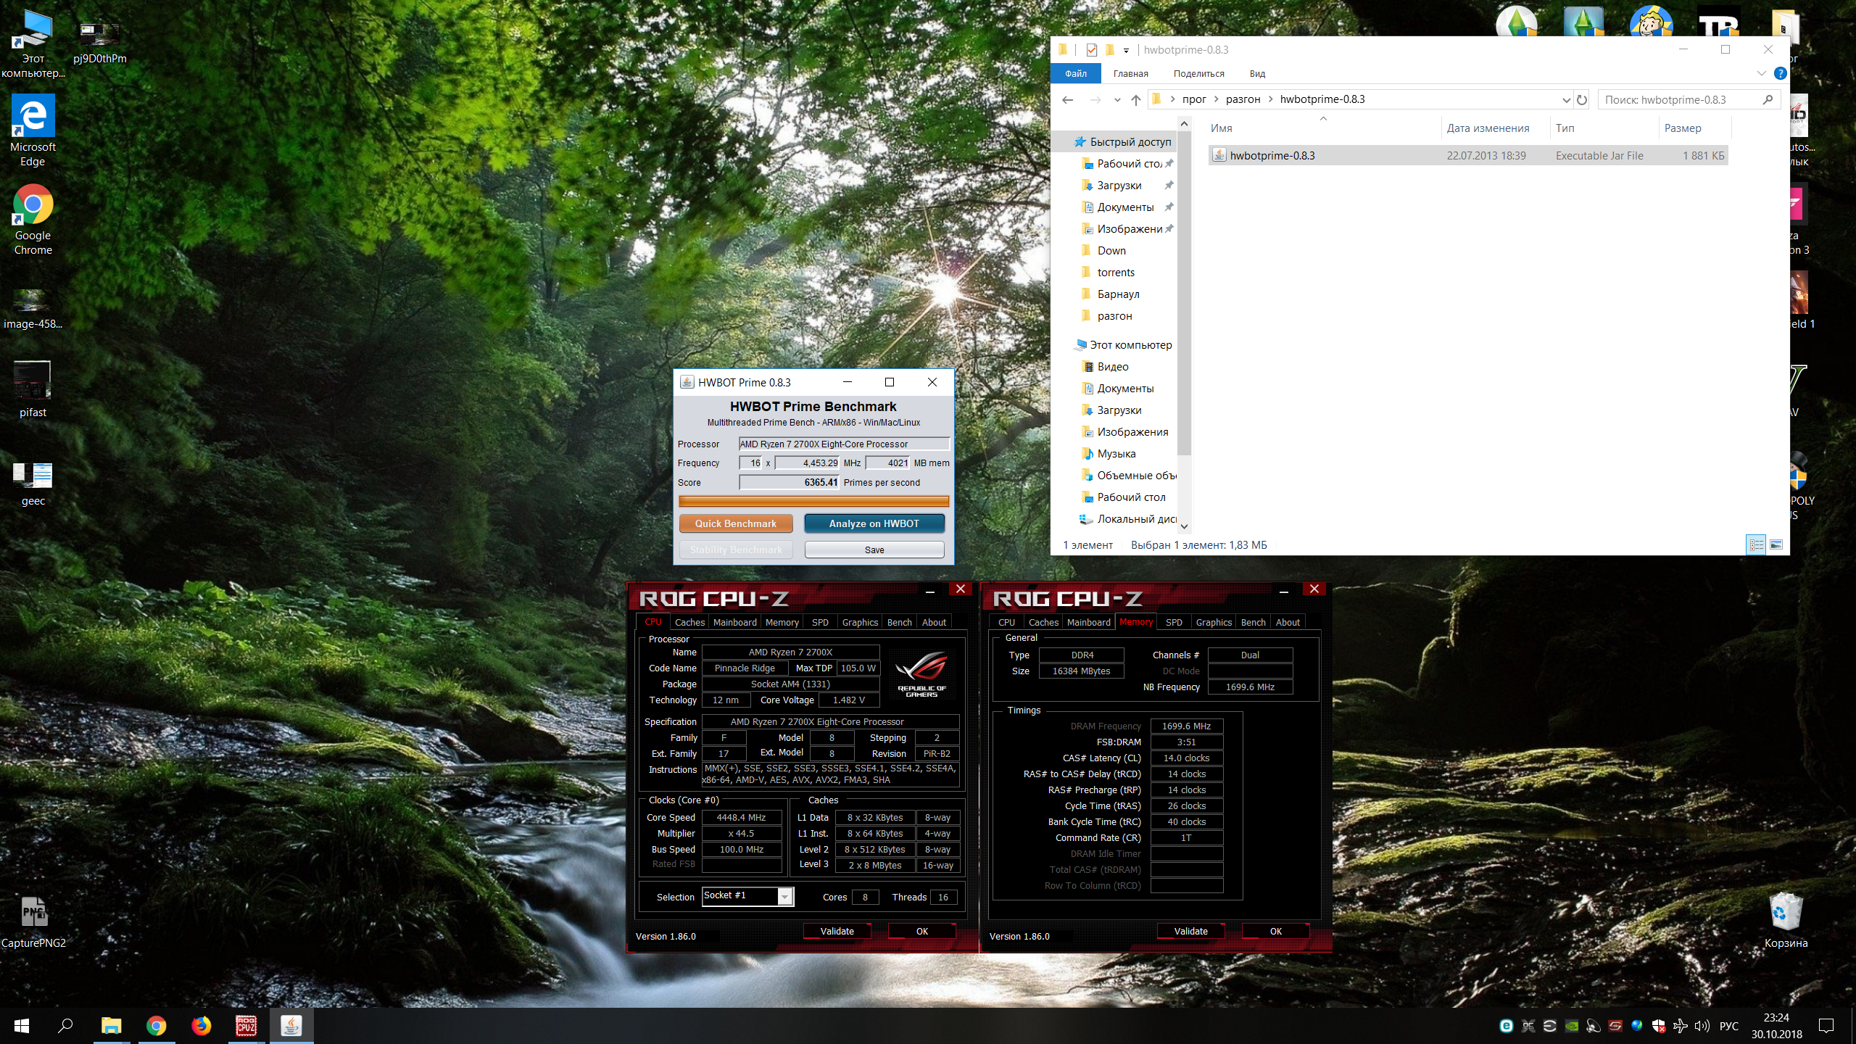1856x1044 pixels.
Task: Switch to Chrome on the taskbar
Action: click(156, 1026)
